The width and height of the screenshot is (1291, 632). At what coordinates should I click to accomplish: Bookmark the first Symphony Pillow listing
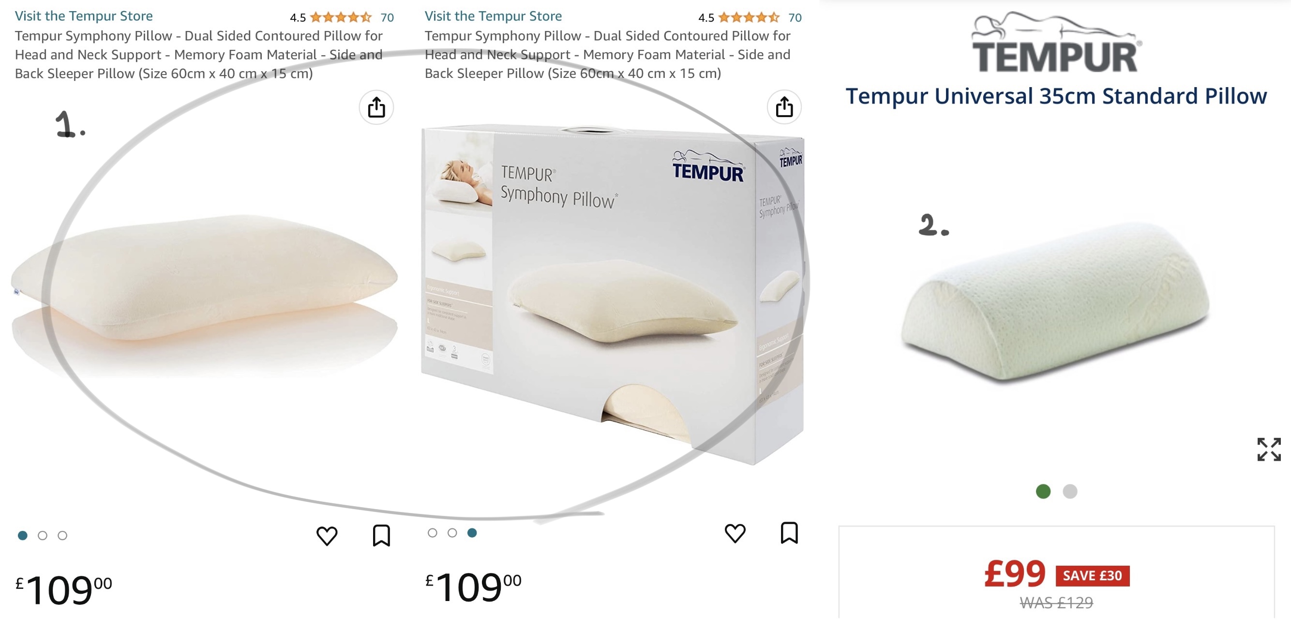pos(381,535)
